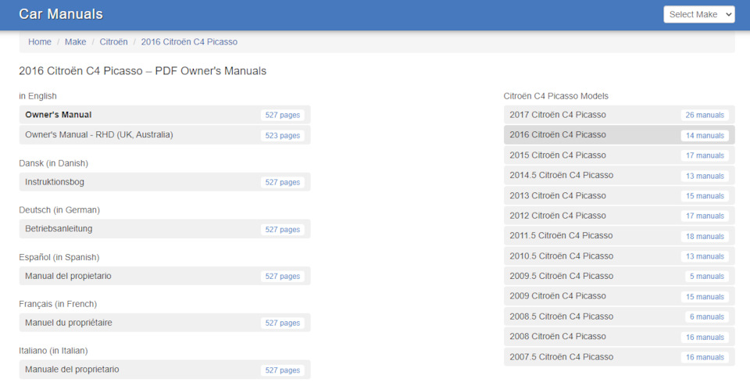Open Owner's Manual - RHD (UK, Australia)
Viewport: 750px width, 386px height.
click(165, 135)
